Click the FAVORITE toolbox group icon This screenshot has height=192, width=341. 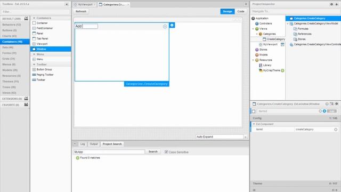(26, 105)
